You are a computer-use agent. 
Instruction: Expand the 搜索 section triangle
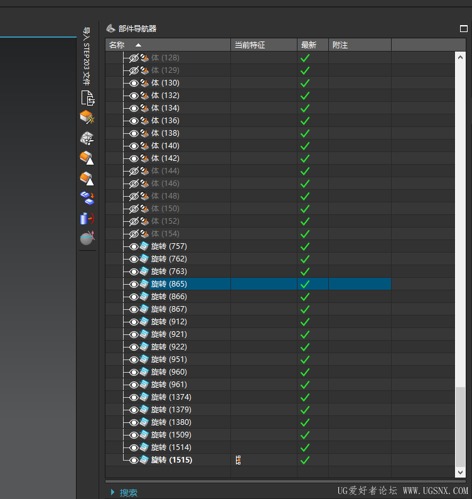tap(112, 492)
